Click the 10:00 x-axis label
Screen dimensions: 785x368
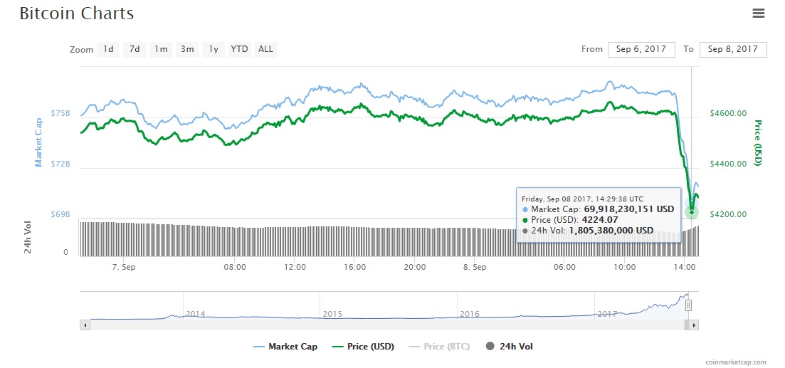tap(625, 267)
